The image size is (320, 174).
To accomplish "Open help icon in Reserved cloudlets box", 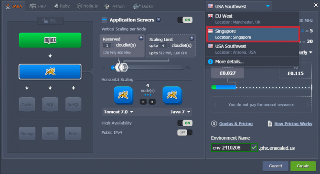I will [x=141, y=38].
